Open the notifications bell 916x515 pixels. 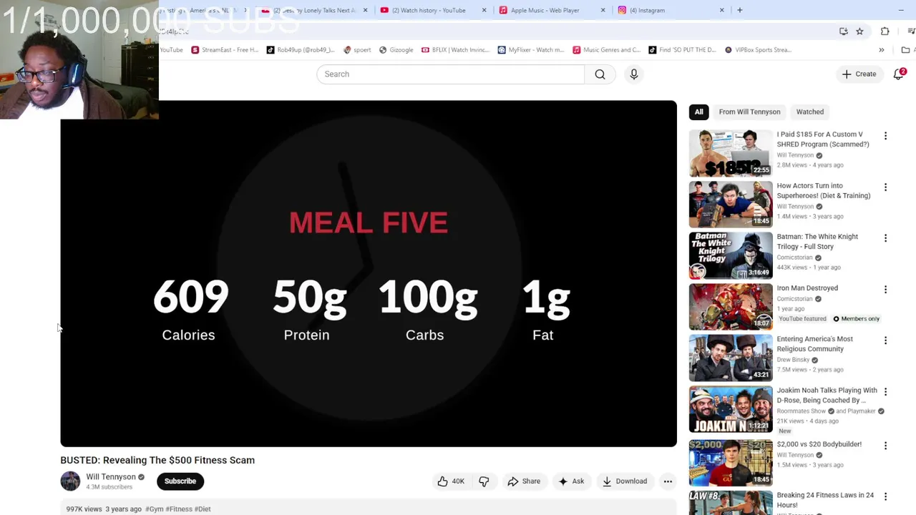pyautogui.click(x=899, y=74)
